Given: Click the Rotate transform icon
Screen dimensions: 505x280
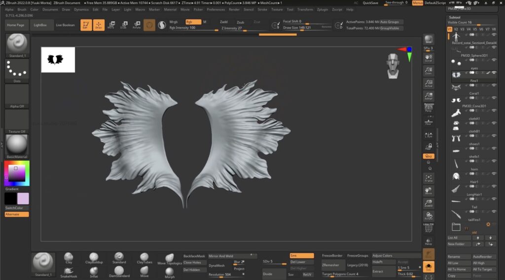Looking at the screenshot, I should 137,25.
